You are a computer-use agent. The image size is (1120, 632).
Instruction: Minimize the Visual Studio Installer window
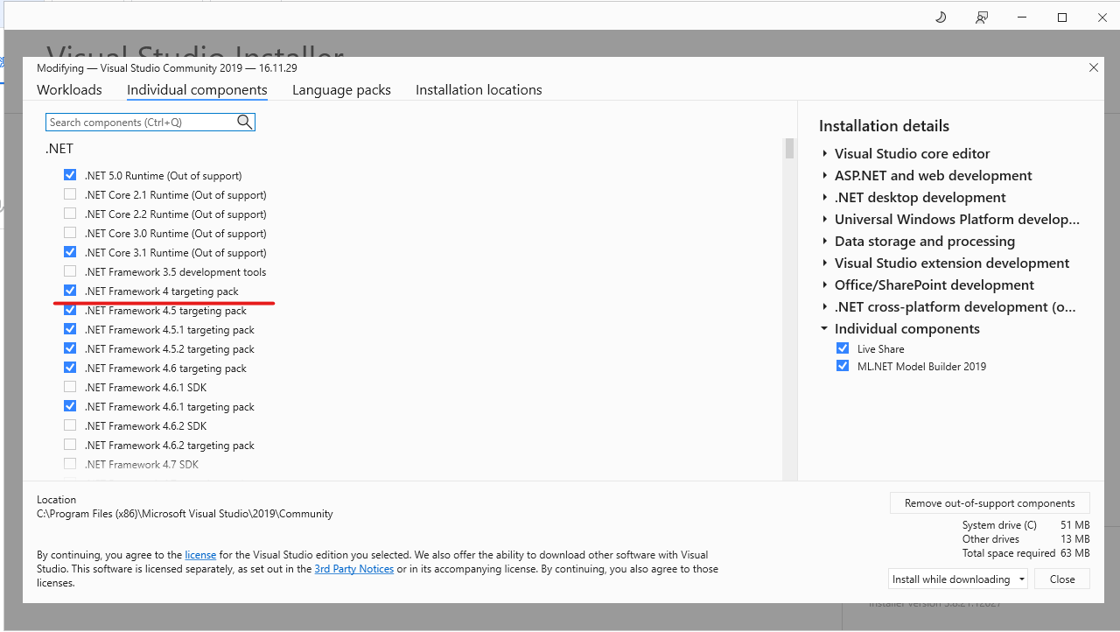(1022, 18)
